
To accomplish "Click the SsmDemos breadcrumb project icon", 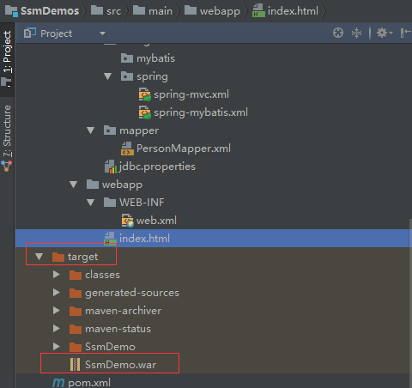I will point(11,11).
